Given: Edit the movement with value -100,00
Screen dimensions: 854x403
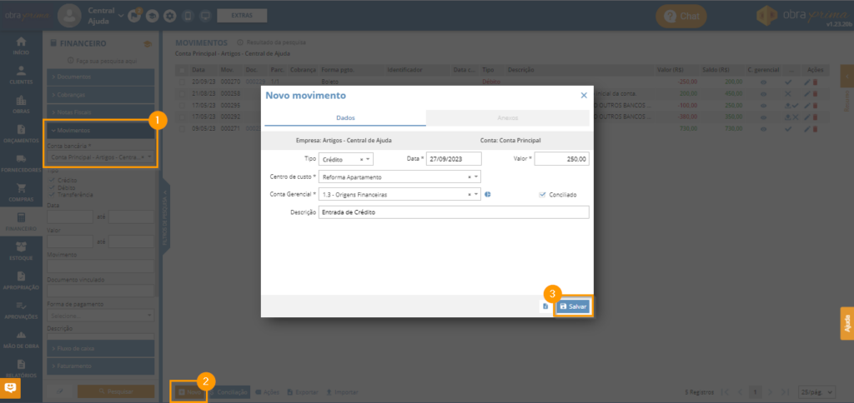Looking at the screenshot, I should pos(807,106).
